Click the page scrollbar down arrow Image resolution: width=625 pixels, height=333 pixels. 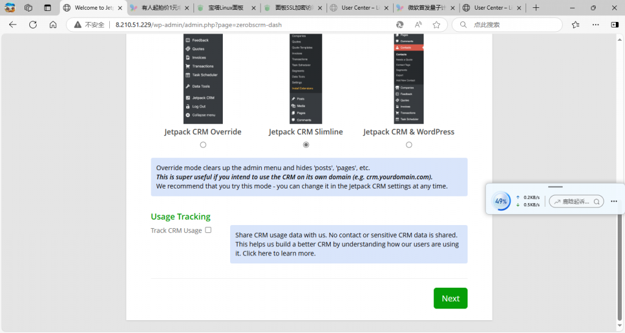tap(620, 326)
